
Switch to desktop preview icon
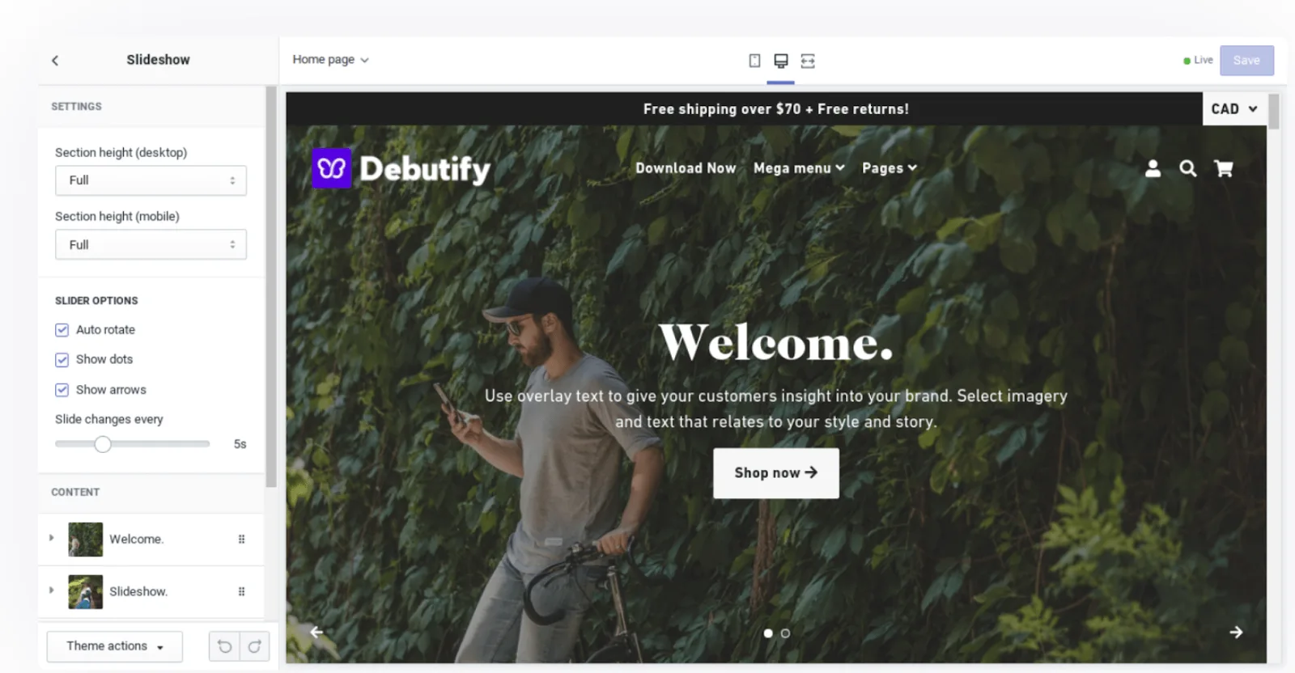pyautogui.click(x=781, y=61)
